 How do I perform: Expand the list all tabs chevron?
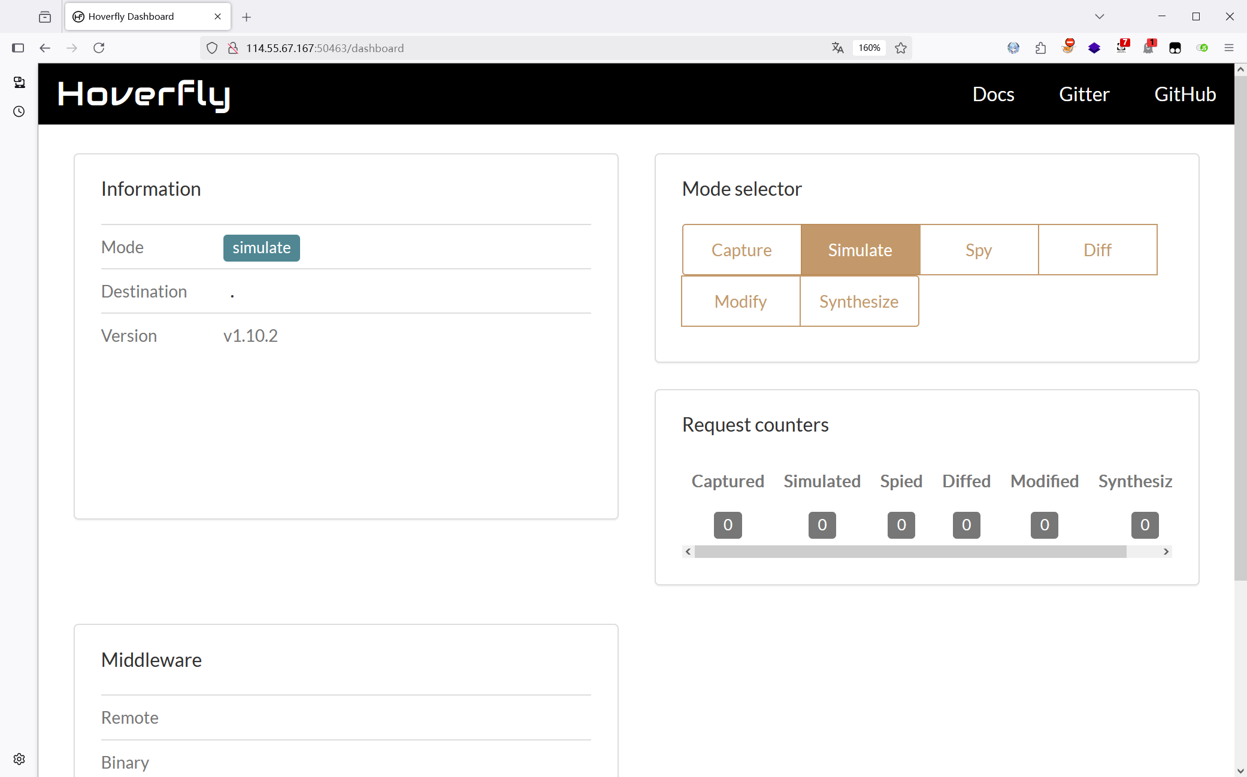coord(1100,17)
